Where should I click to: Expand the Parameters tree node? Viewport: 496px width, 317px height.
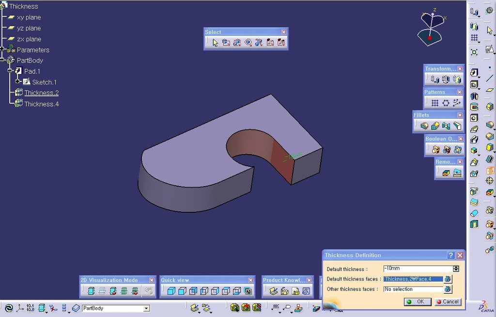[2, 49]
